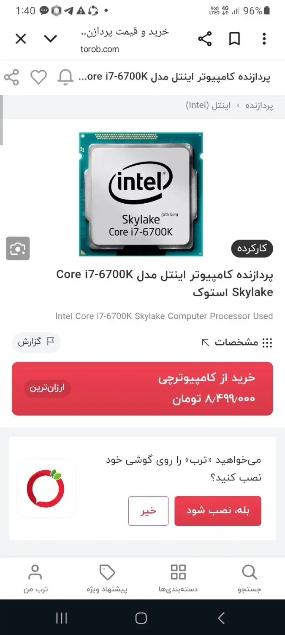
Task: Report listing via گزارش flag button
Action: (x=36, y=342)
